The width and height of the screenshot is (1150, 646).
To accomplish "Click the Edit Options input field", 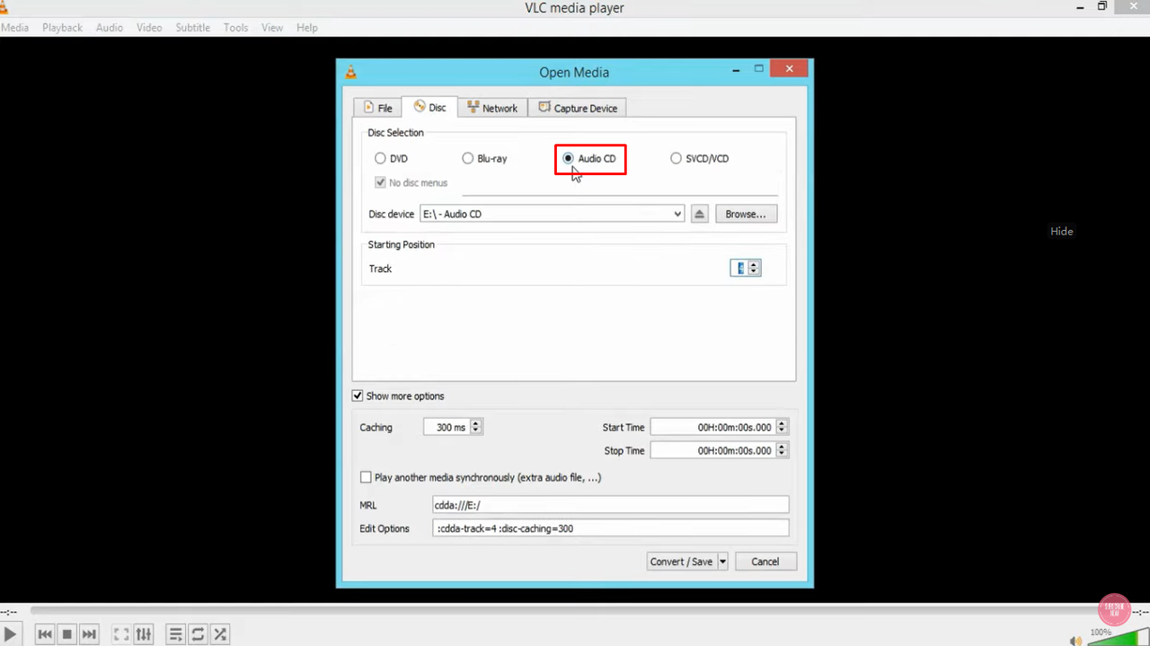I will pos(610,528).
